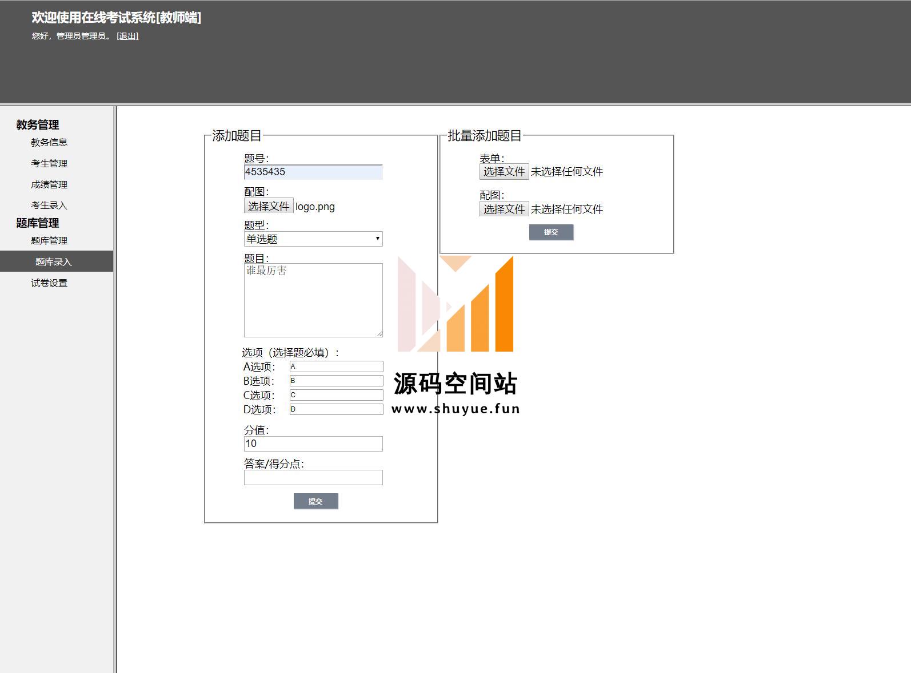Choose file for 配图 in 添加题目
911x673 pixels.
(x=269, y=206)
